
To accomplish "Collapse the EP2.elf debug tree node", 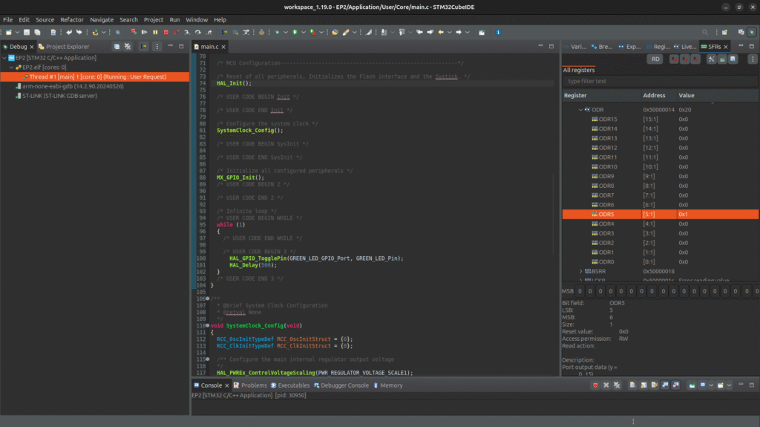I will tap(11, 67).
